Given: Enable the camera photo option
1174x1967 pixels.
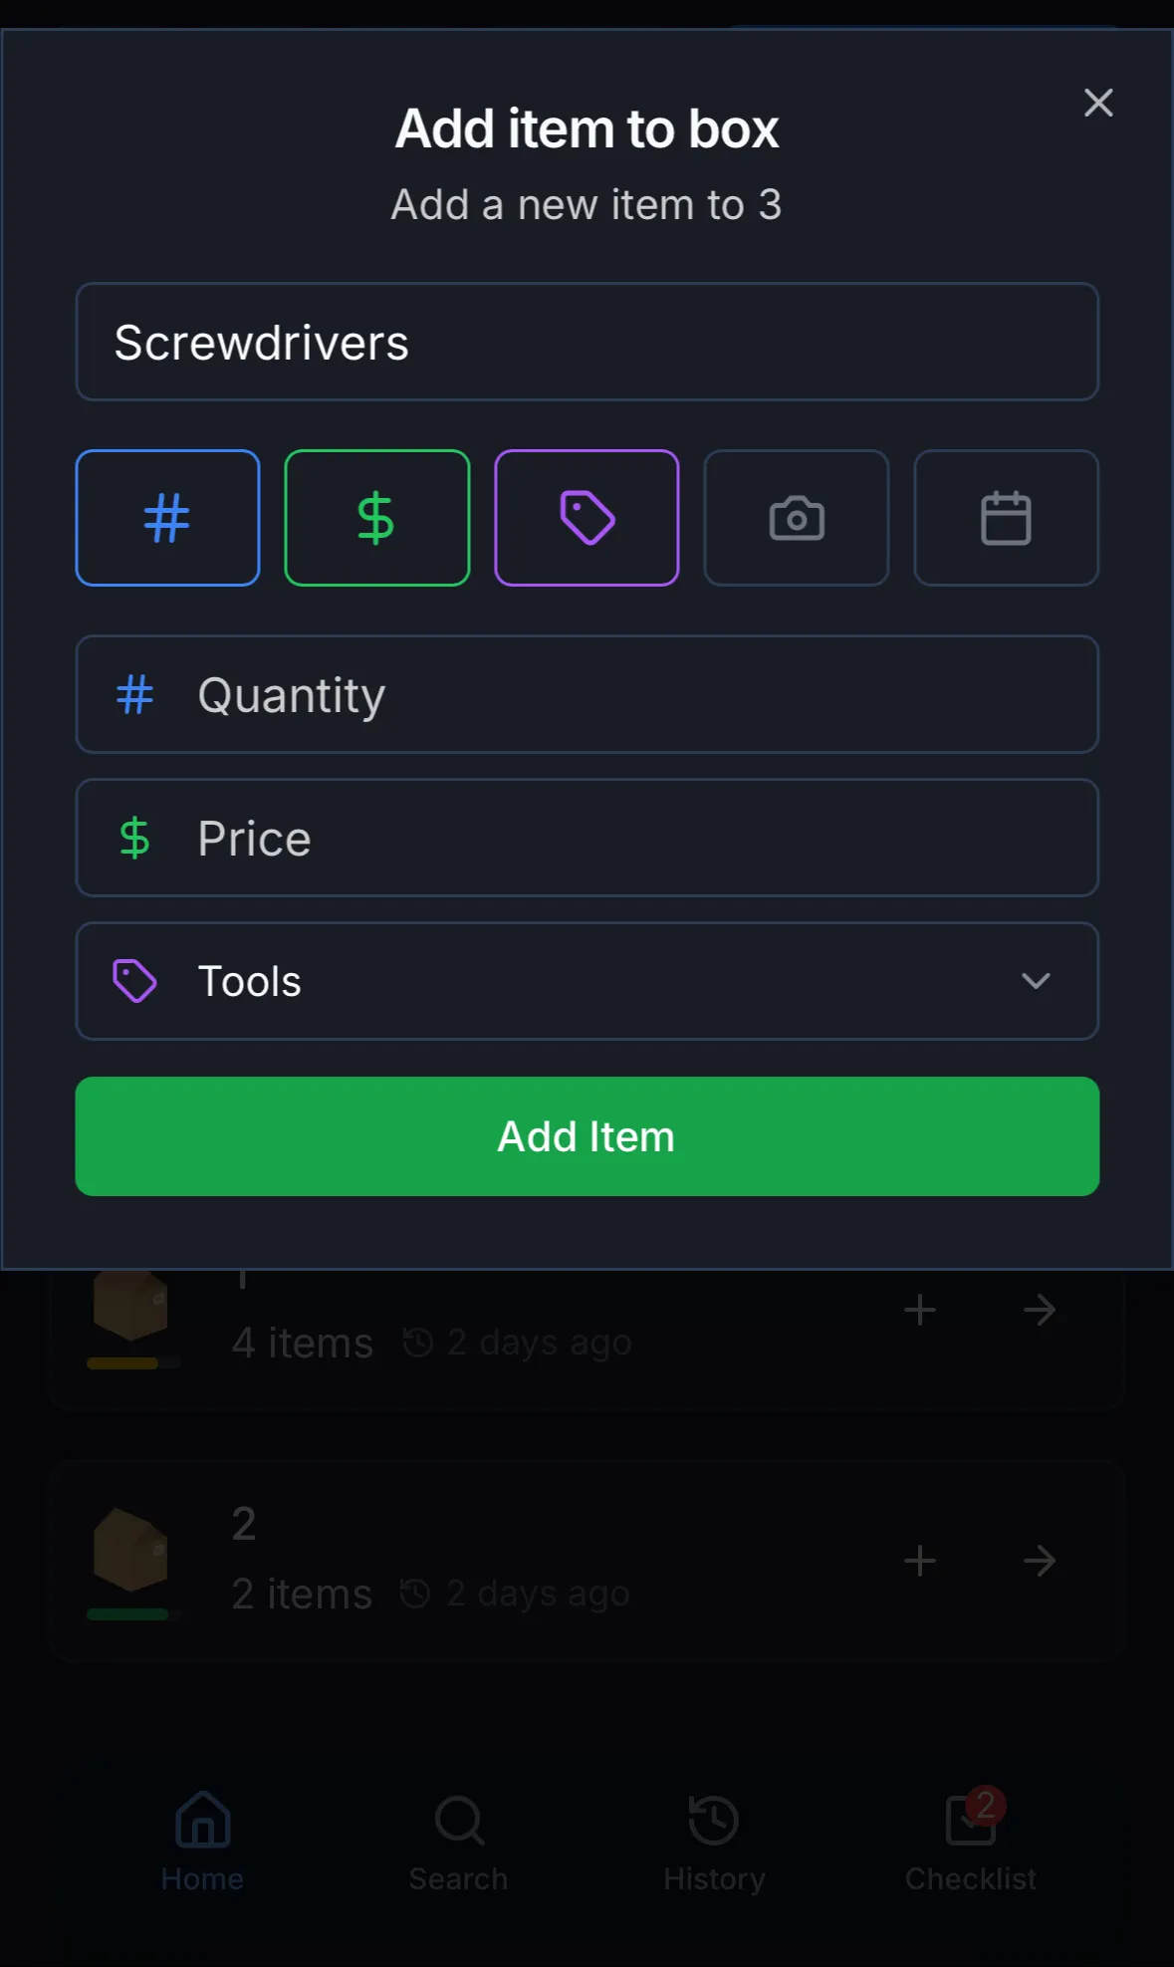Looking at the screenshot, I should point(796,518).
